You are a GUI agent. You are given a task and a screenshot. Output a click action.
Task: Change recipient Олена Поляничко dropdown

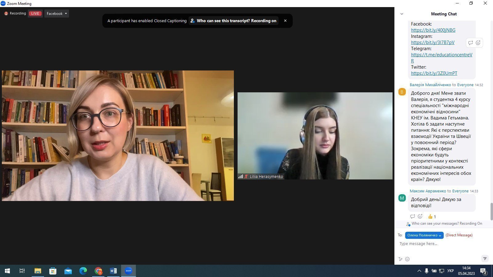(424, 235)
